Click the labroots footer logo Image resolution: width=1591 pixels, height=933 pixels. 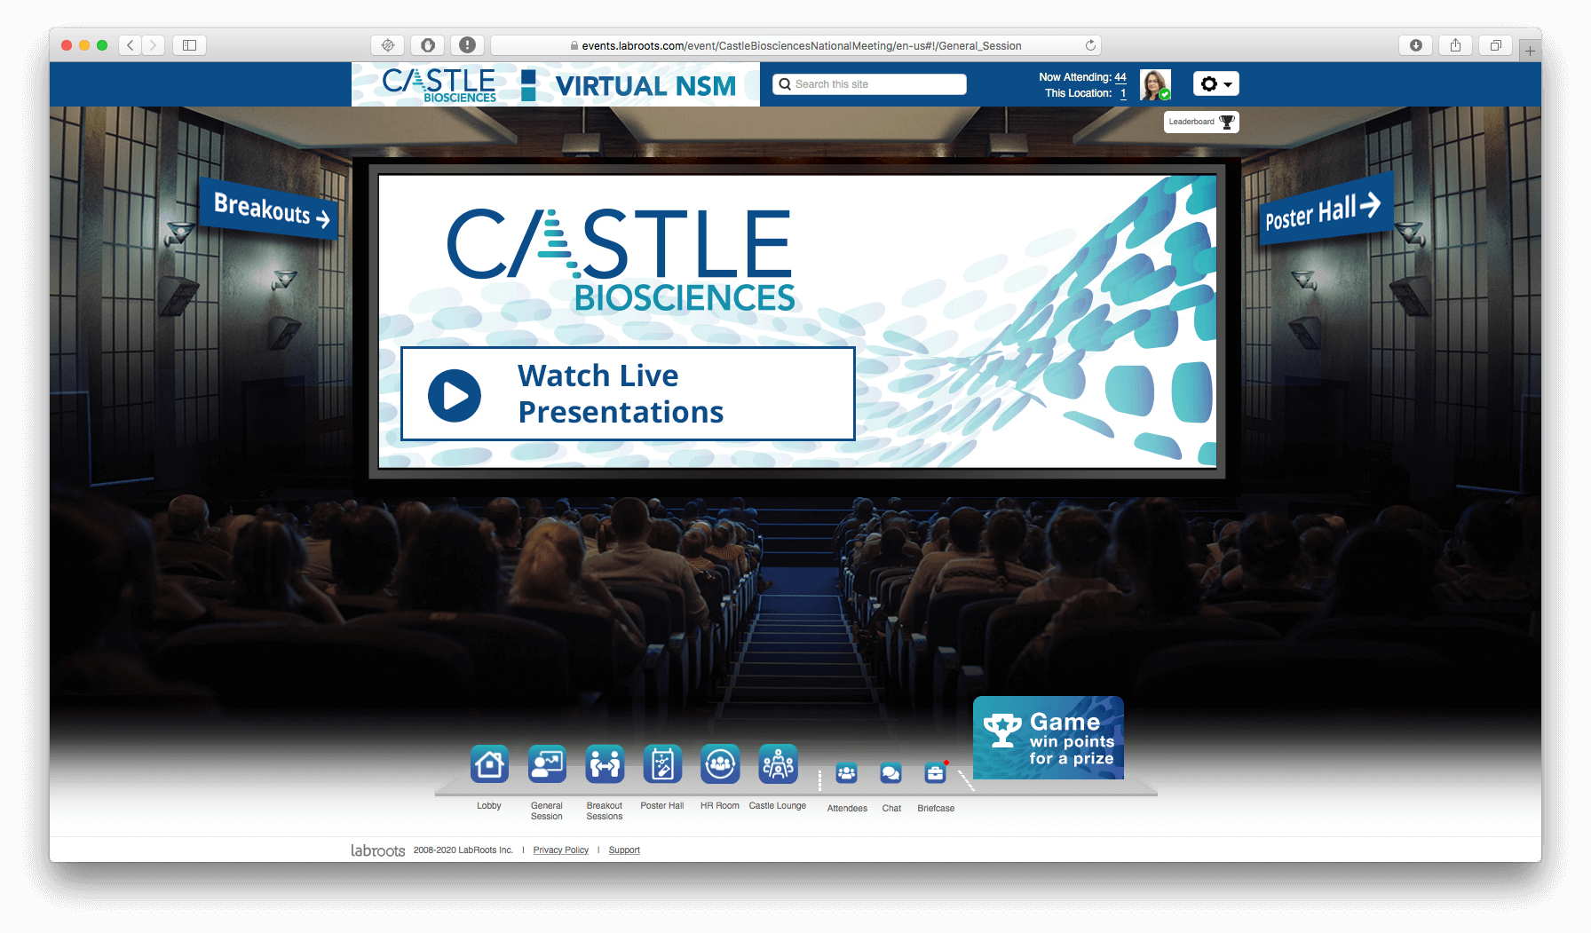point(377,850)
